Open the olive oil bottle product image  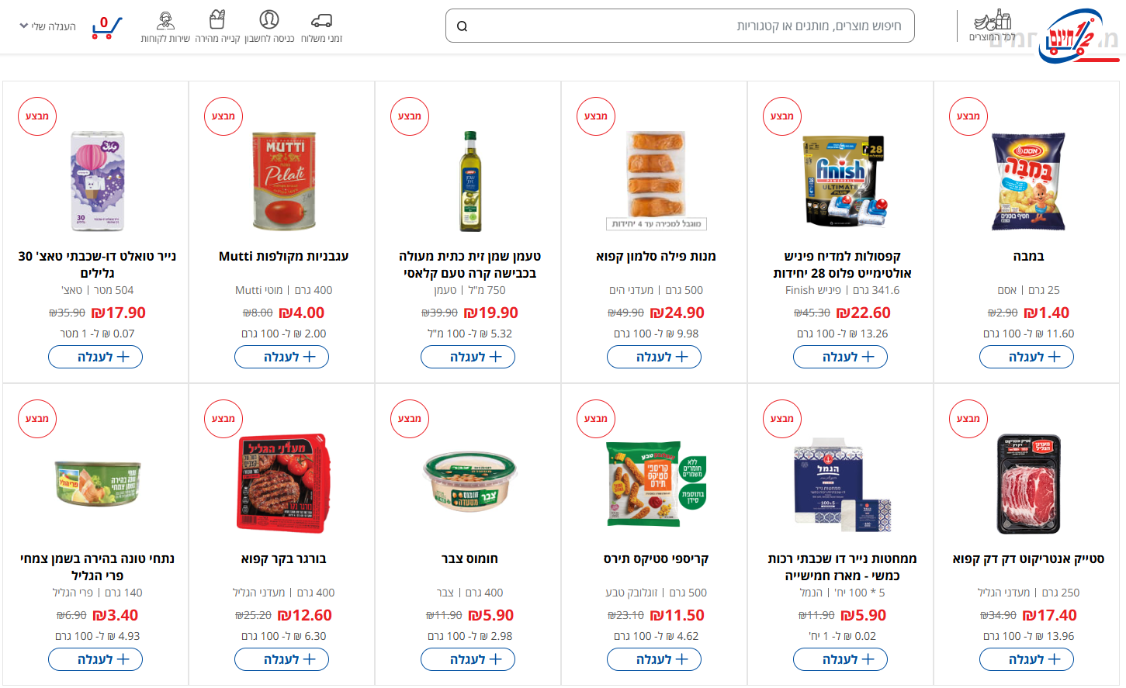(x=469, y=181)
